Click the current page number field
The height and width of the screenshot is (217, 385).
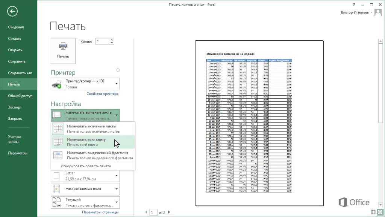coord(153,212)
